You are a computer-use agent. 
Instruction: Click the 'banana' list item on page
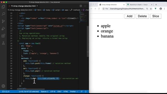107,36
